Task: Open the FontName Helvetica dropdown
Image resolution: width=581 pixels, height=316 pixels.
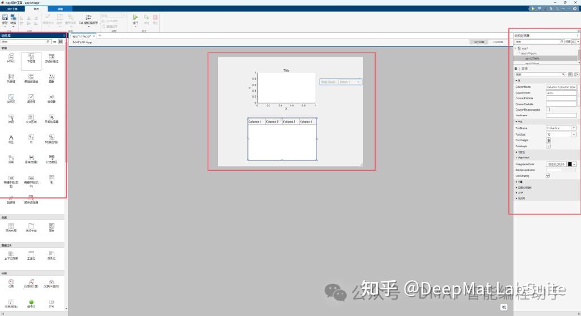Action: 574,128
